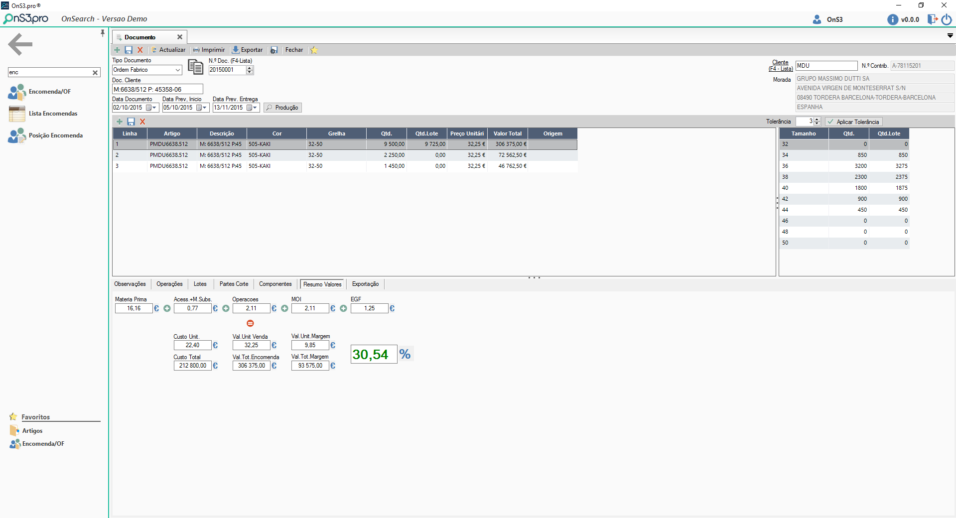Close the Documento tab
Image resolution: width=956 pixels, height=518 pixels.
click(x=180, y=37)
